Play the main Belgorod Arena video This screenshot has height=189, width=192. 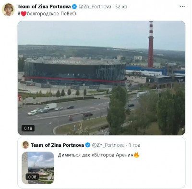coord(101,78)
